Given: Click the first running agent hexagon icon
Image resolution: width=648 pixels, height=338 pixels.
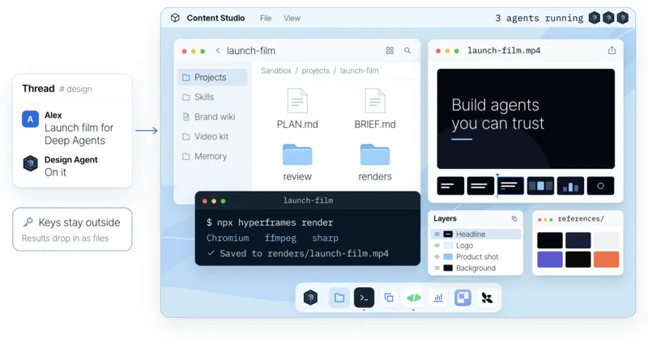Looking at the screenshot, I should tap(595, 18).
